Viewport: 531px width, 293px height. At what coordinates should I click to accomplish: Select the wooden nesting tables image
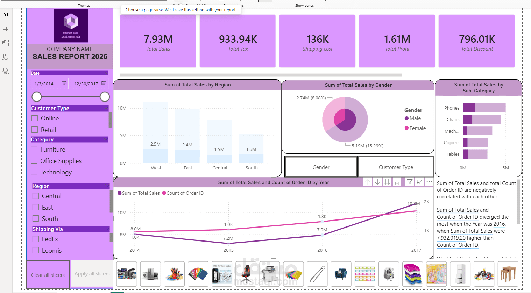[508, 274]
